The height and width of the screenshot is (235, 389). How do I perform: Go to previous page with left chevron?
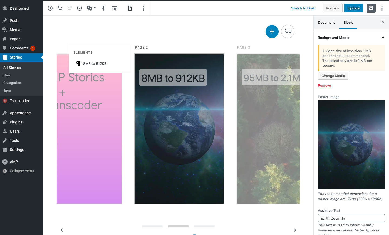tap(62, 230)
